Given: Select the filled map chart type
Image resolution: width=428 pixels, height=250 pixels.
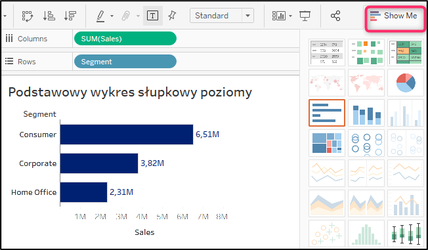Looking at the screenshot, I should click(366, 83).
